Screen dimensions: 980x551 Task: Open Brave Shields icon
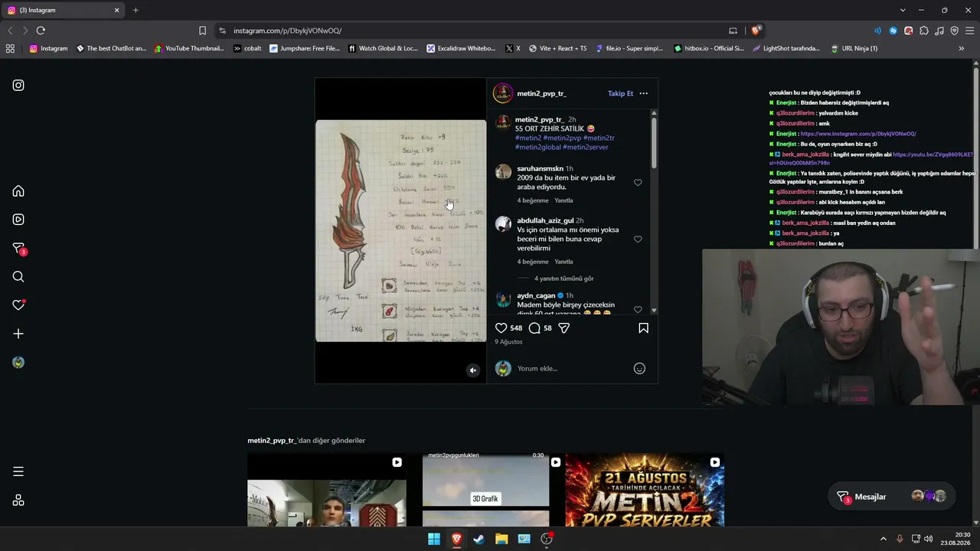[756, 31]
